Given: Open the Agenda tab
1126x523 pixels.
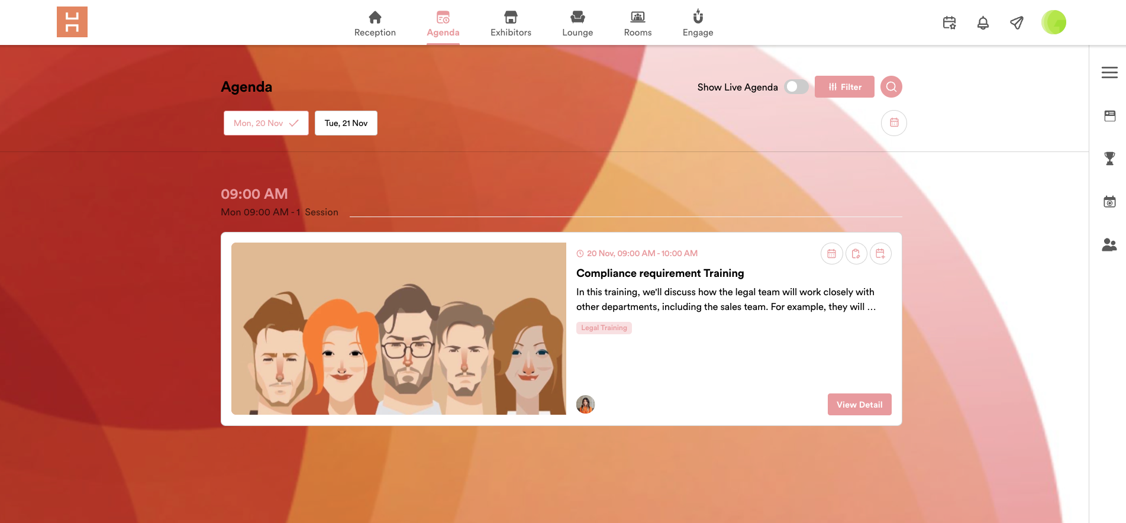Looking at the screenshot, I should point(443,24).
